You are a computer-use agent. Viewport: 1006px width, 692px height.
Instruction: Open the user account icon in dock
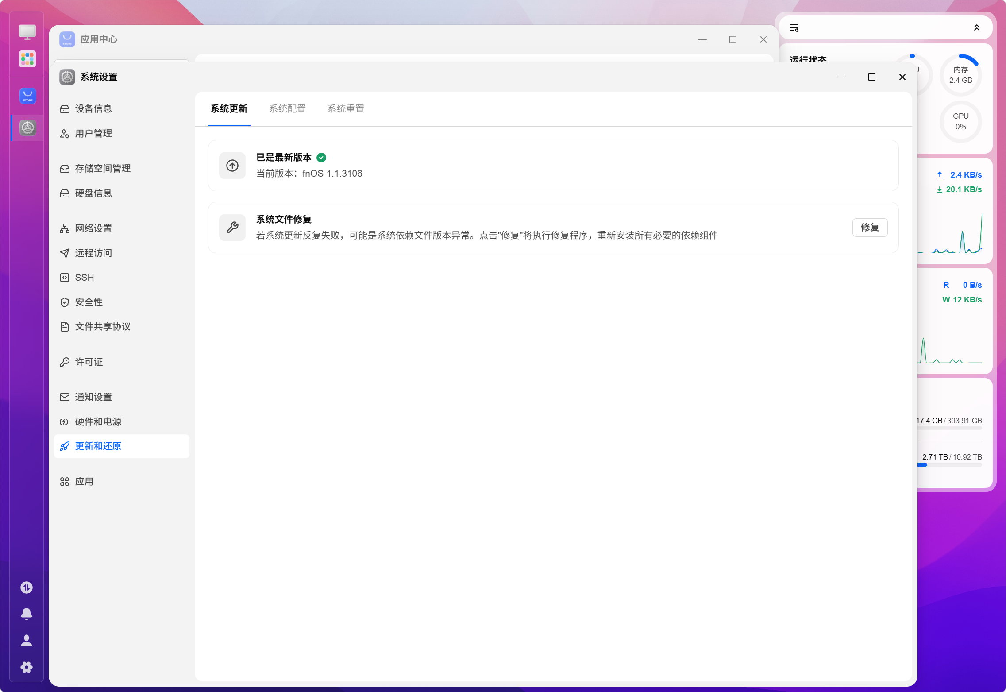pos(27,641)
